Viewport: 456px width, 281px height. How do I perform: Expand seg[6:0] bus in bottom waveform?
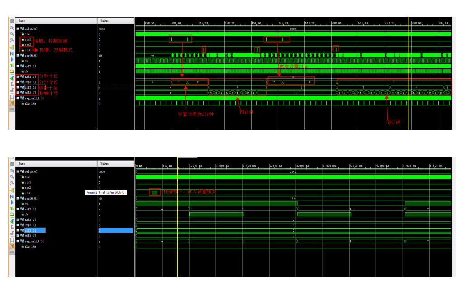coord(18,198)
